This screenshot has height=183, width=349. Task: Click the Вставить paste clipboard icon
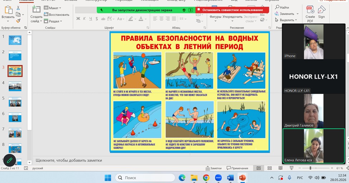click(x=8, y=10)
